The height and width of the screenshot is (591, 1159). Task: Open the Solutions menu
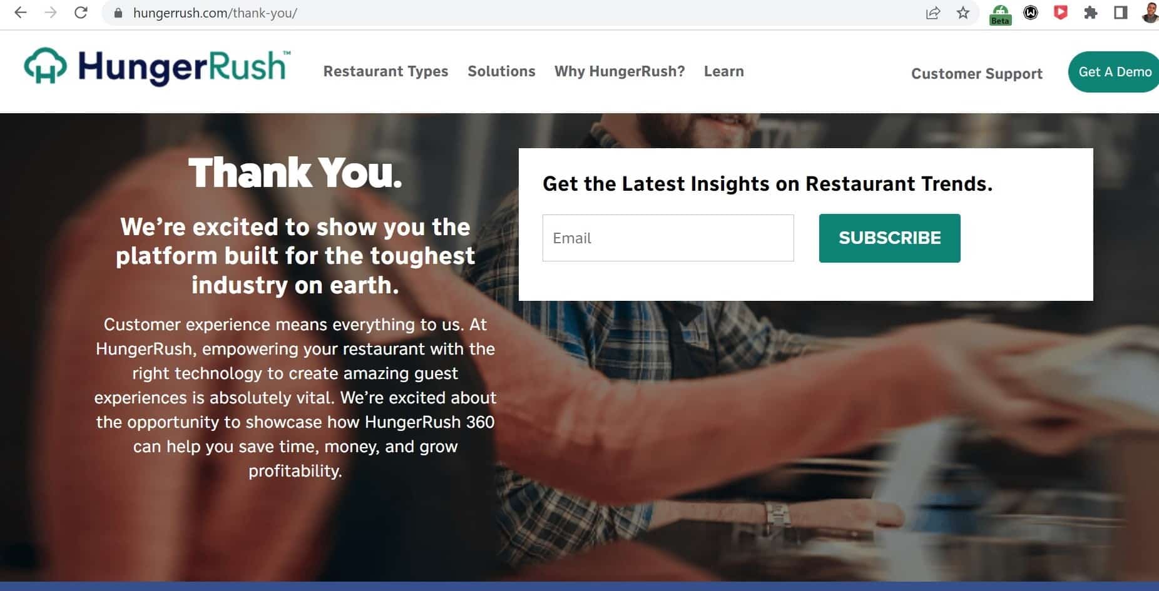pos(501,71)
